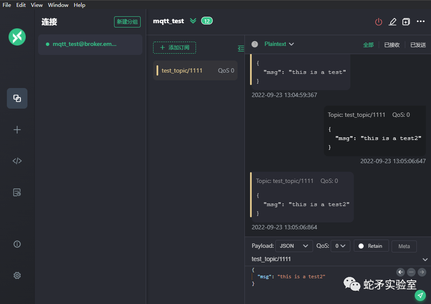Click the 新建分组 new group button
The height and width of the screenshot is (304, 431).
click(x=127, y=21)
